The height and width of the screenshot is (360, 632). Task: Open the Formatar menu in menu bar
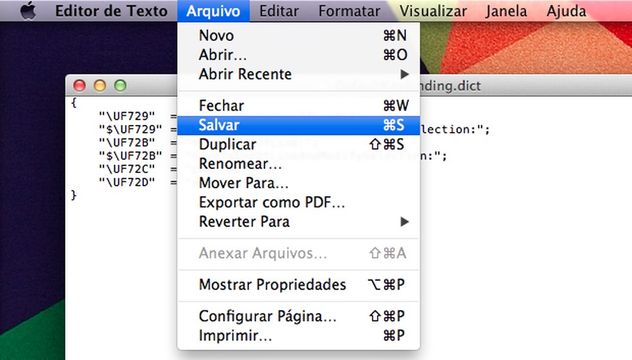(349, 12)
